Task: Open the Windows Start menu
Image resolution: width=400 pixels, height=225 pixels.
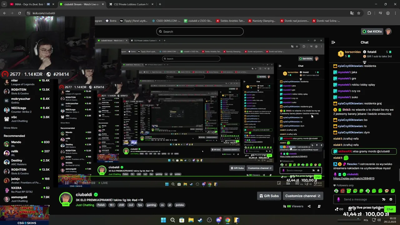Action: [x=163, y=220]
